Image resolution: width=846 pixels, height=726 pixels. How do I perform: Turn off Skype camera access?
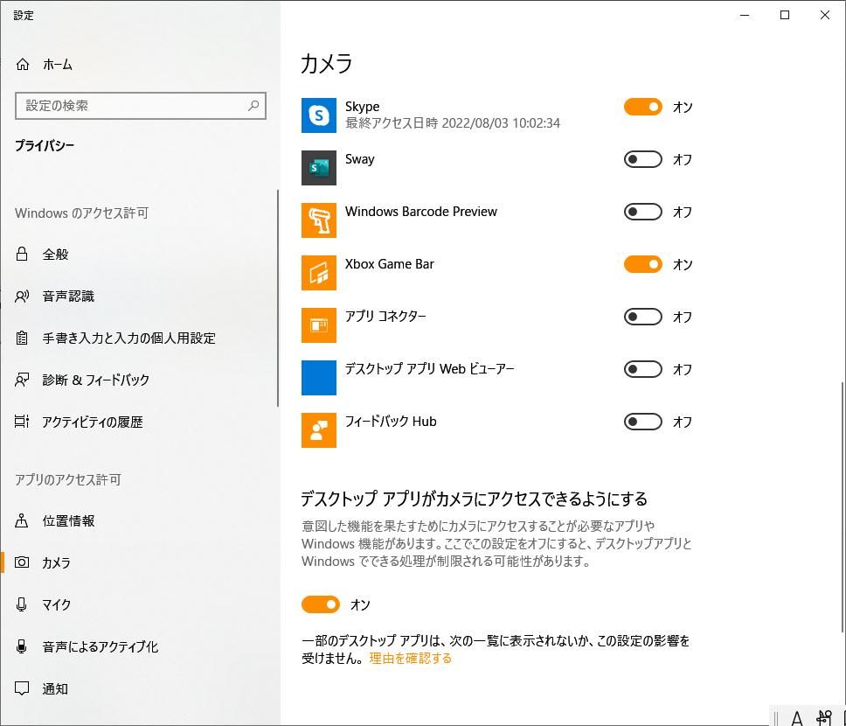point(642,107)
